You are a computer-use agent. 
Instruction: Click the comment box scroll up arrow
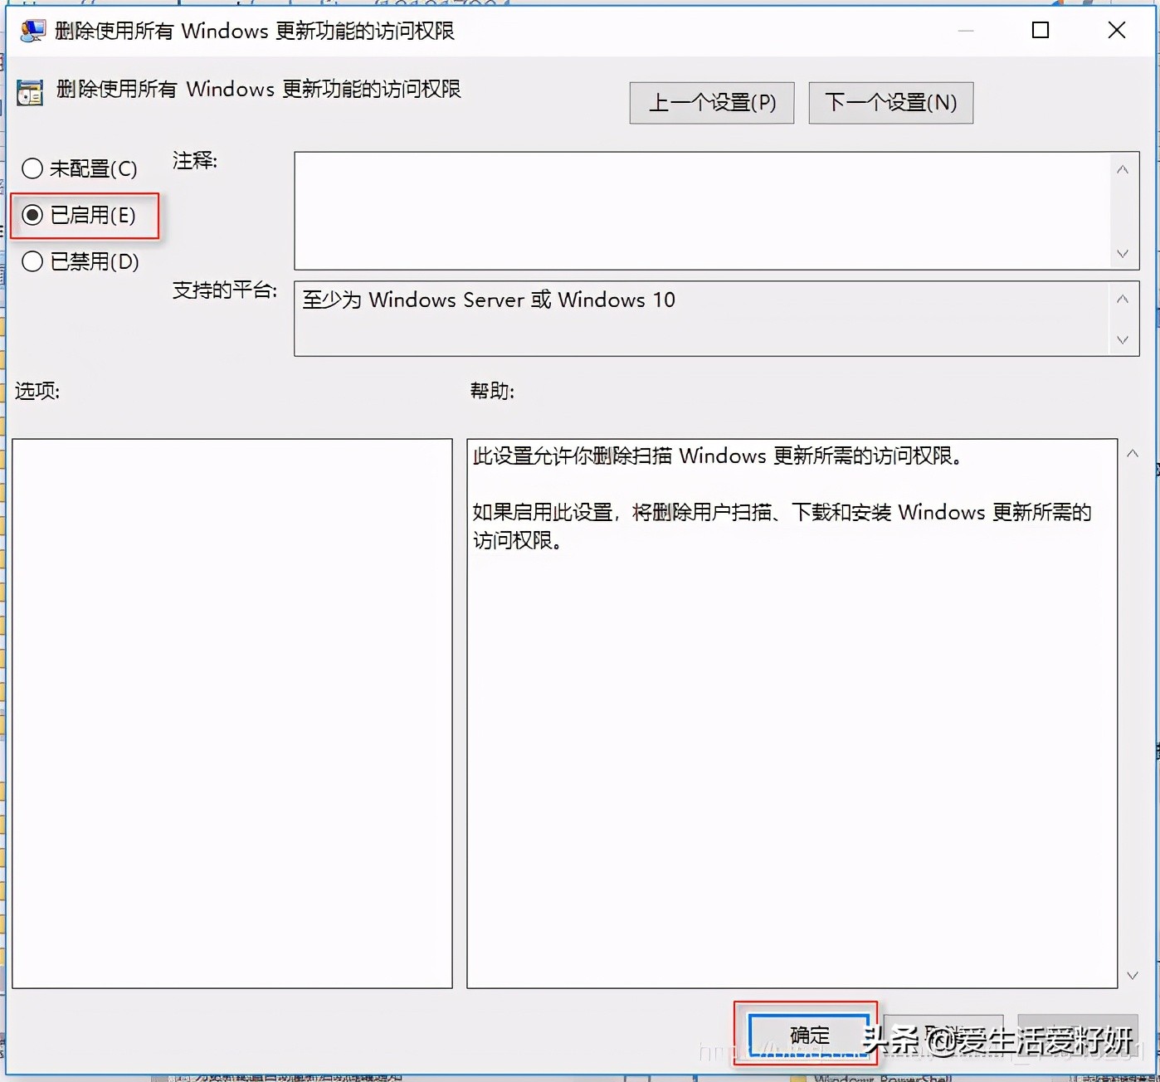click(x=1123, y=170)
